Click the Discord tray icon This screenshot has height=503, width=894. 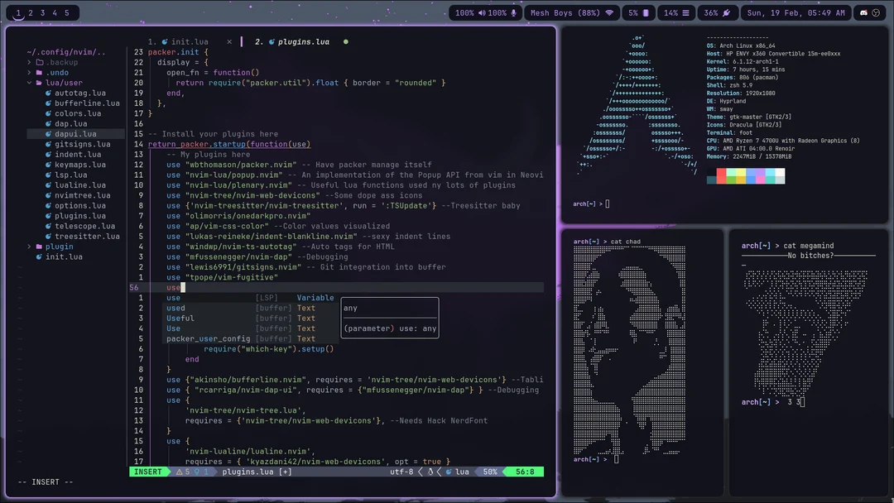pos(863,13)
